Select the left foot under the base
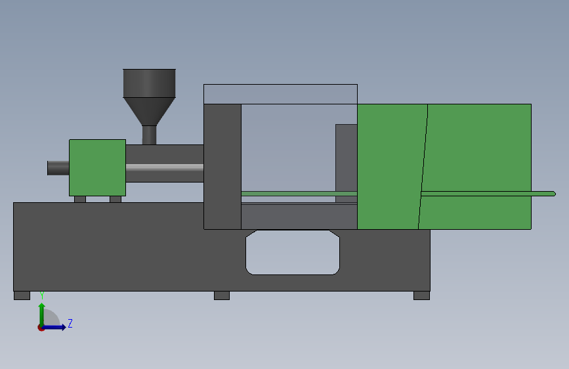The height and width of the screenshot is (369, 569). coord(22,295)
